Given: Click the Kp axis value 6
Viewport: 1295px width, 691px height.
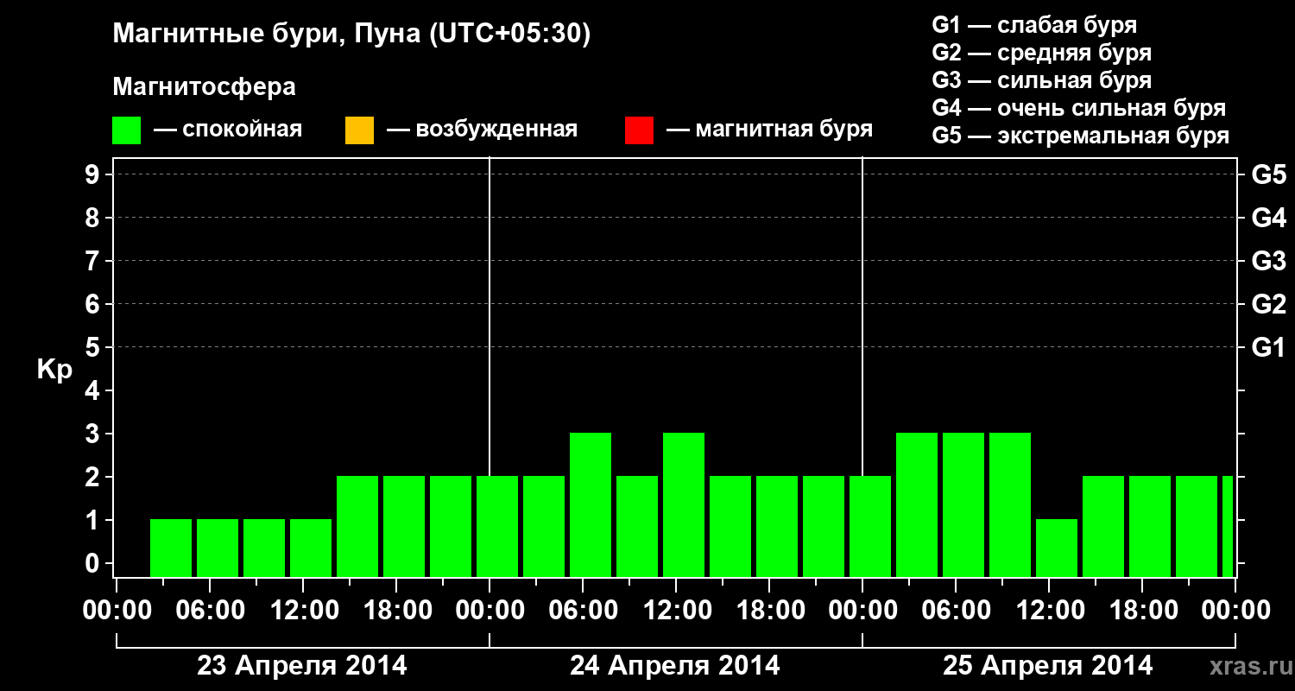Looking at the screenshot, I should click(94, 305).
